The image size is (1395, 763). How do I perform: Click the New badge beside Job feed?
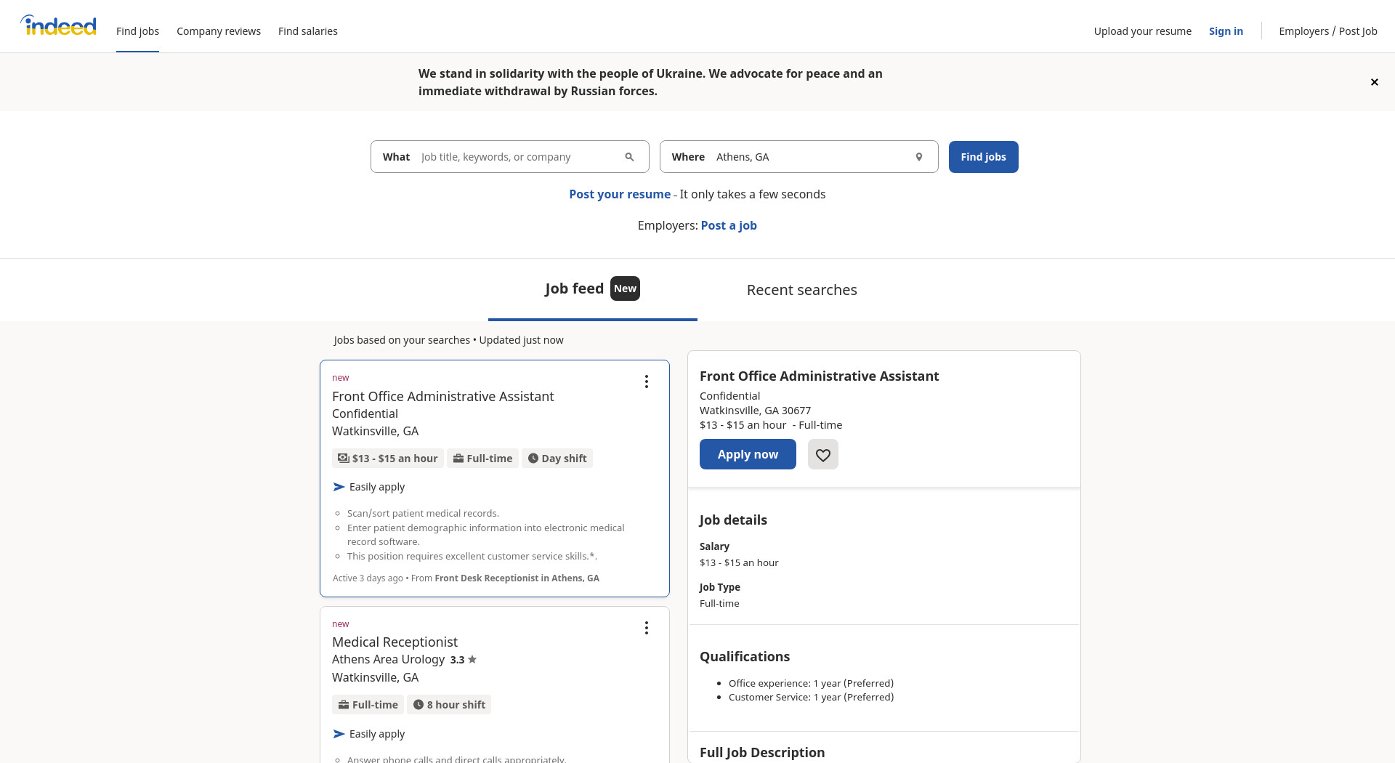pyautogui.click(x=625, y=288)
